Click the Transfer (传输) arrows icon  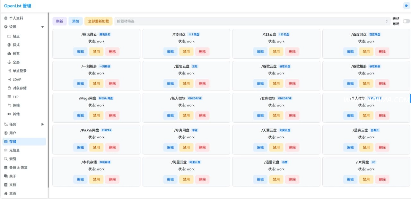pos(9,105)
